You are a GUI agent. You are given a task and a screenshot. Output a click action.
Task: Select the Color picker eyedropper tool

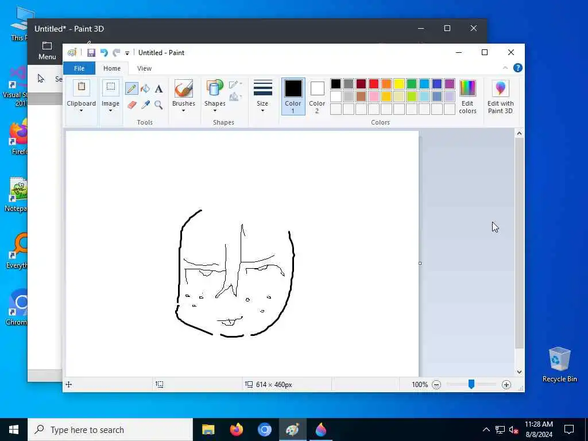click(145, 105)
